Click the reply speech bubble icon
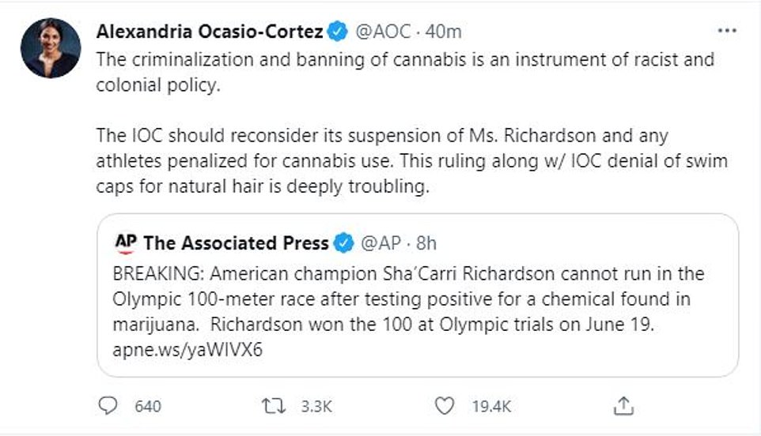This screenshot has width=761, height=436. click(x=107, y=406)
